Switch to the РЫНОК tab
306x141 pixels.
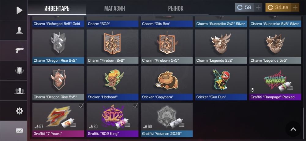click(176, 8)
